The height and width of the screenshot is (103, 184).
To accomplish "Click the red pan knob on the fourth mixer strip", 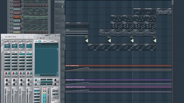I will (28, 73).
